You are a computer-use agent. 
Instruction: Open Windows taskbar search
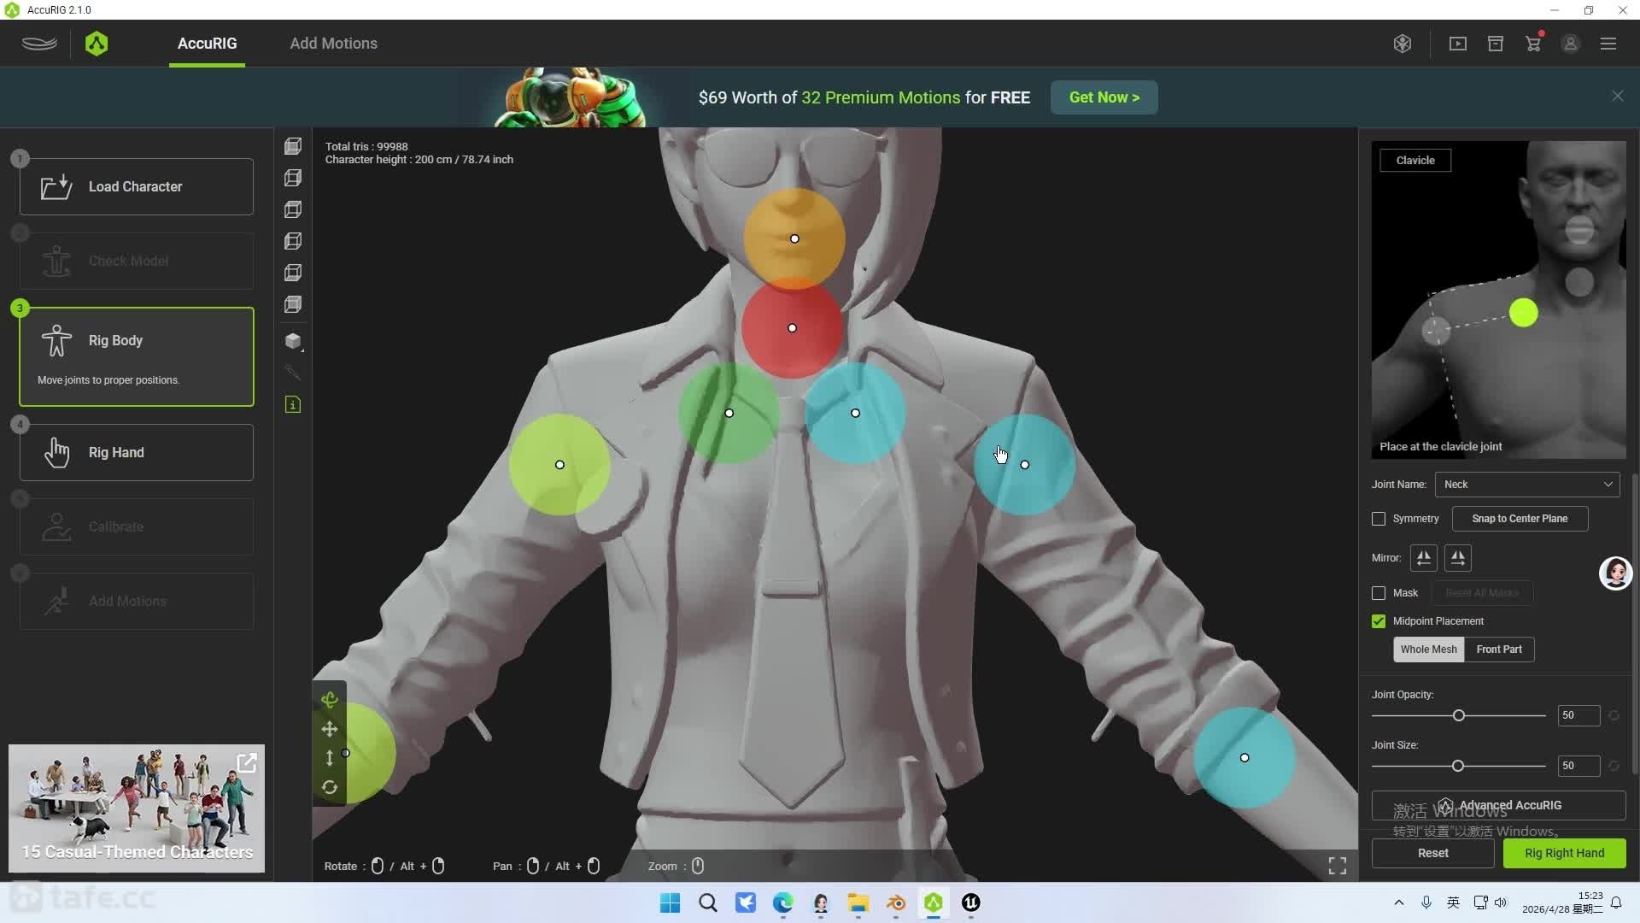pos(708,902)
